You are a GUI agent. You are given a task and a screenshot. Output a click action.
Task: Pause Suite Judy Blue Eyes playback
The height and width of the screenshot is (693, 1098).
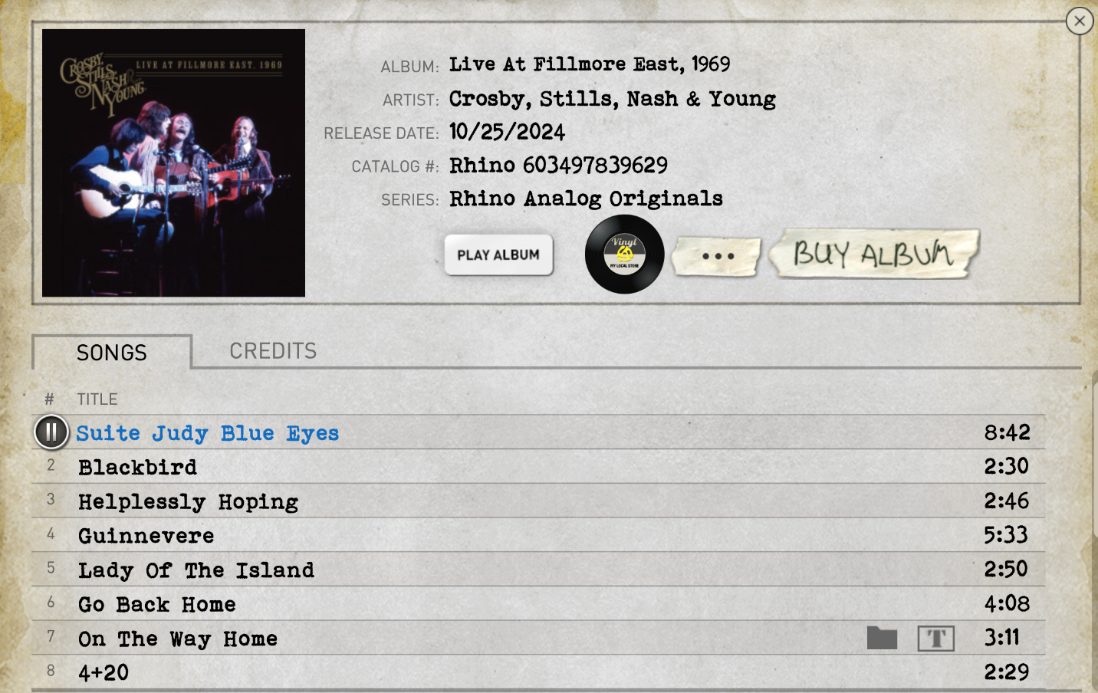51,432
